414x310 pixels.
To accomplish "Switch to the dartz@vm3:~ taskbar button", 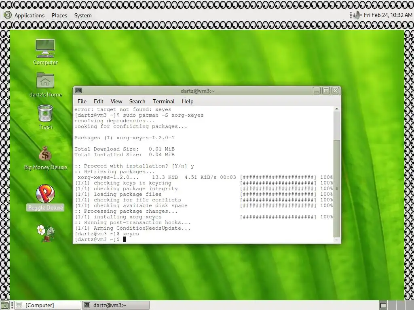I will pyautogui.click(x=116, y=305).
